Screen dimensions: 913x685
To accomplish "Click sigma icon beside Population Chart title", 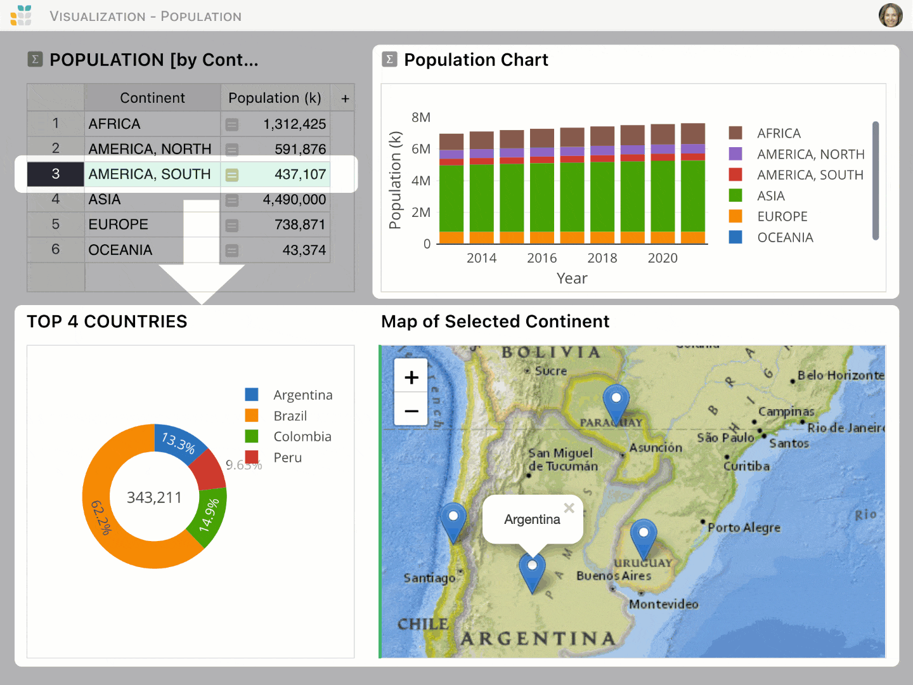I will tap(389, 60).
